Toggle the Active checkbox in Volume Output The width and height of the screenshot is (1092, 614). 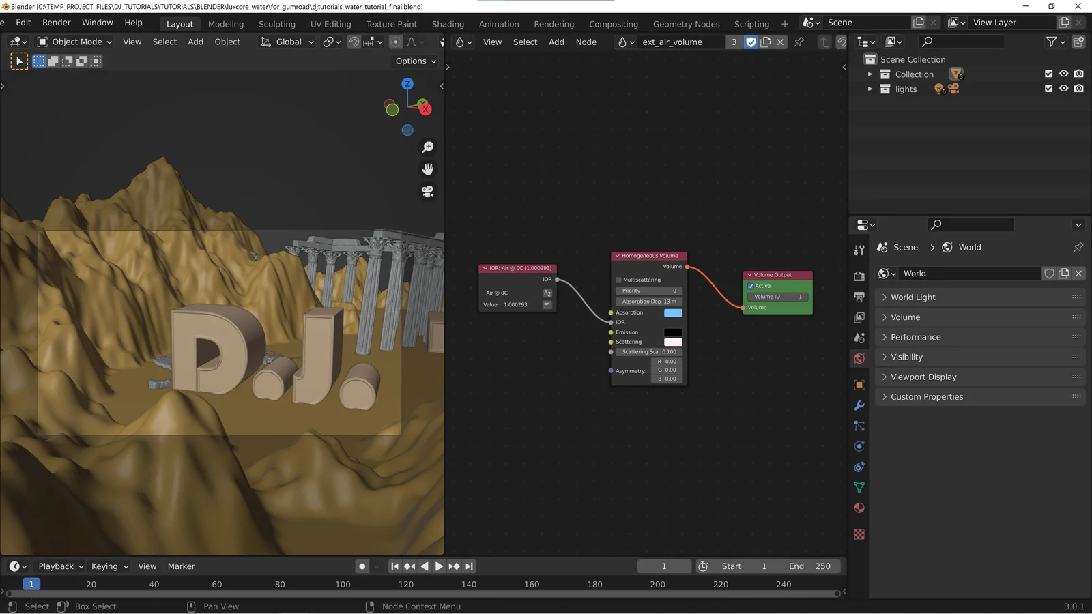click(x=751, y=286)
